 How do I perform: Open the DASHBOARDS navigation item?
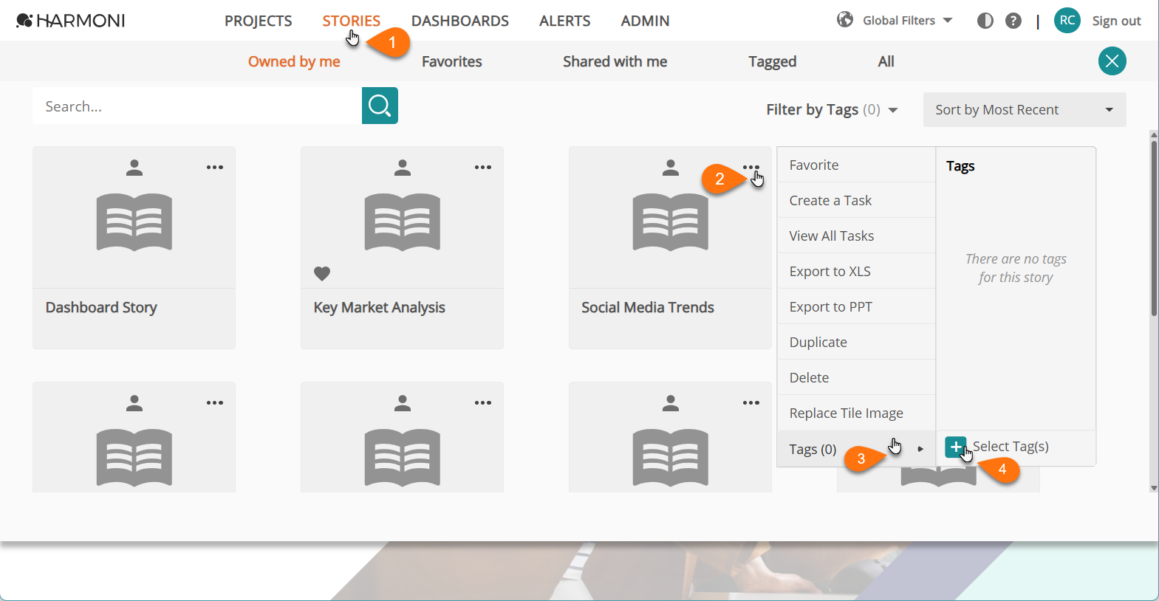click(x=460, y=21)
